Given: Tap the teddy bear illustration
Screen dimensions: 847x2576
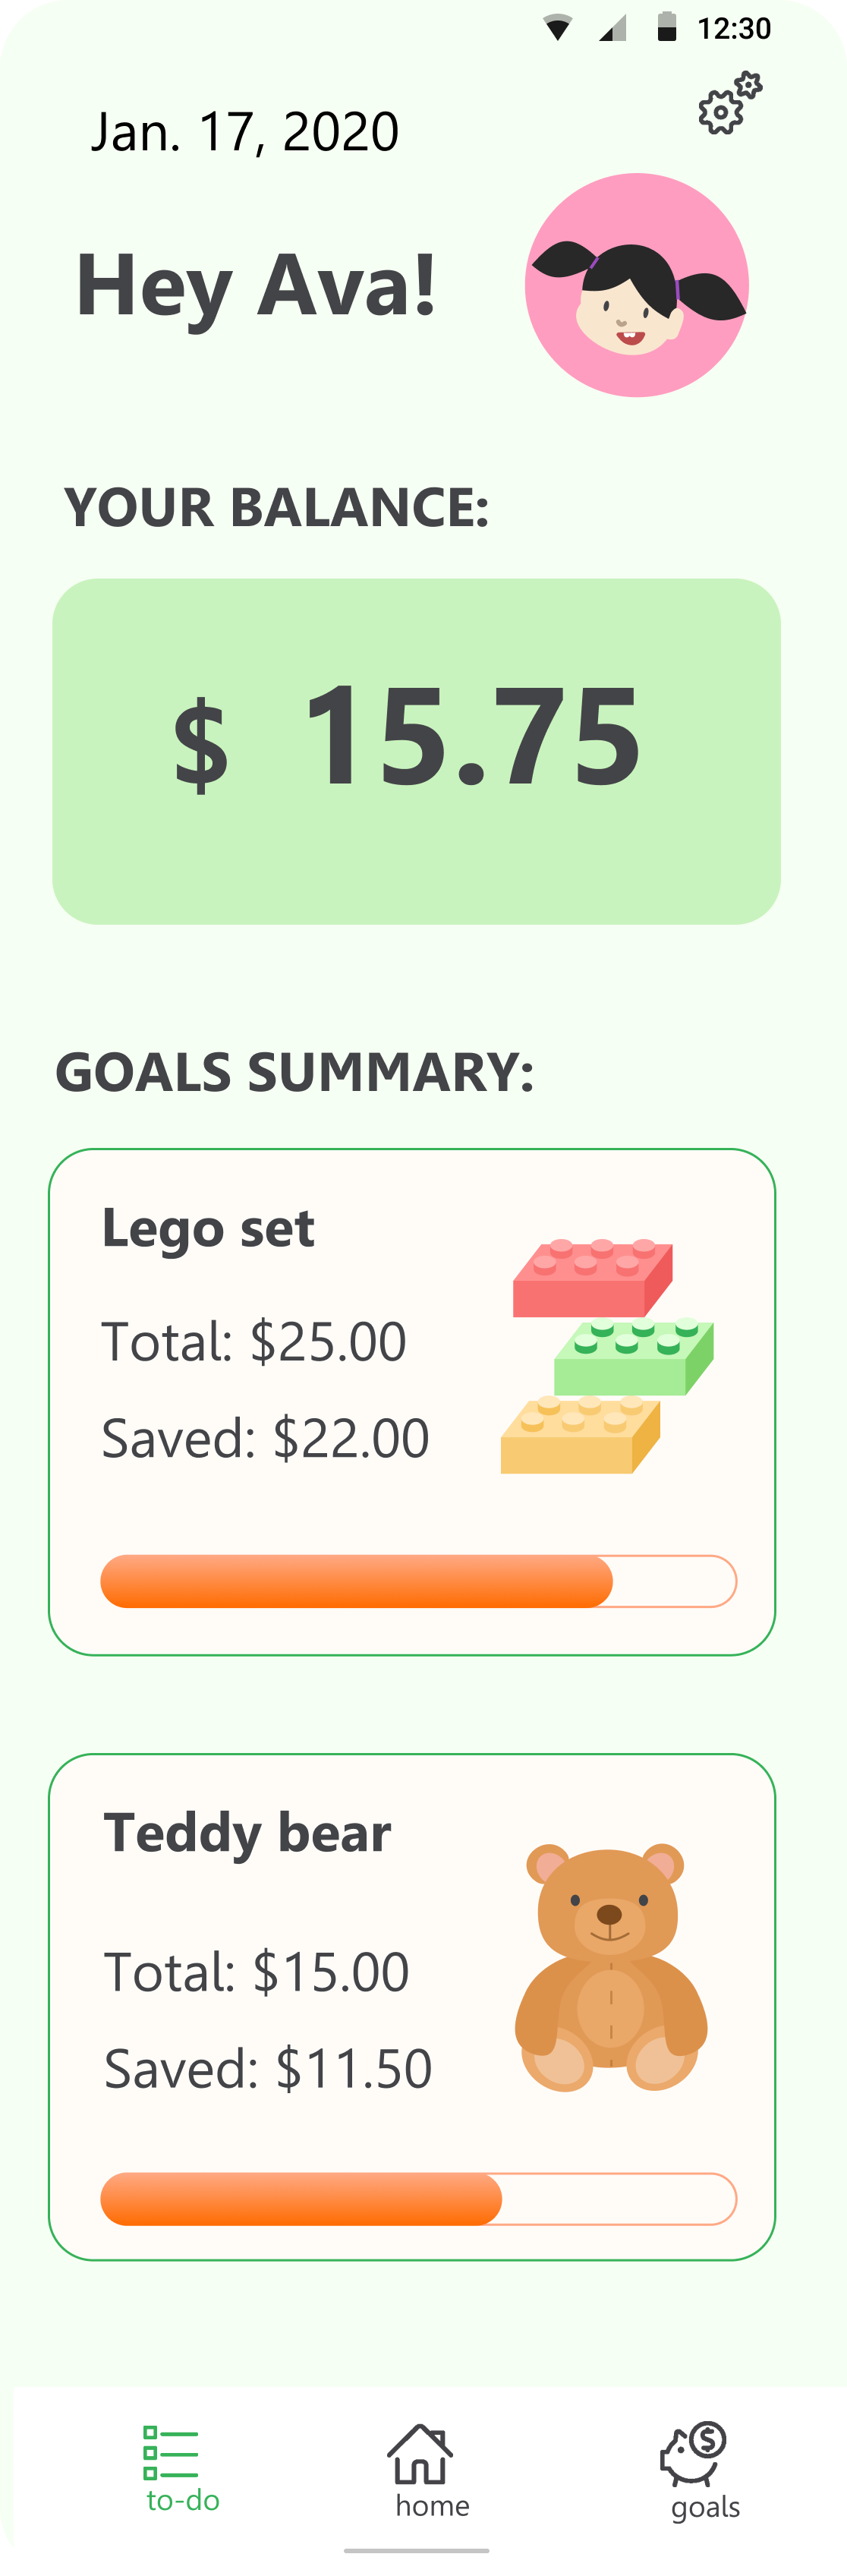Looking at the screenshot, I should (610, 1967).
